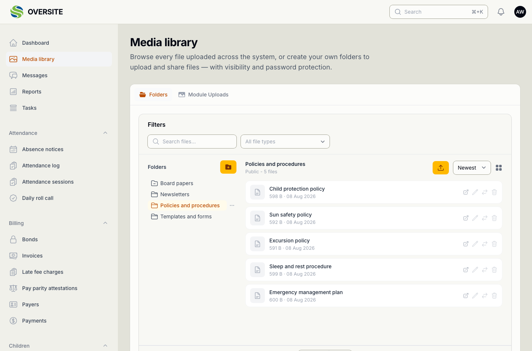Open Messages in sidebar

[59, 75]
